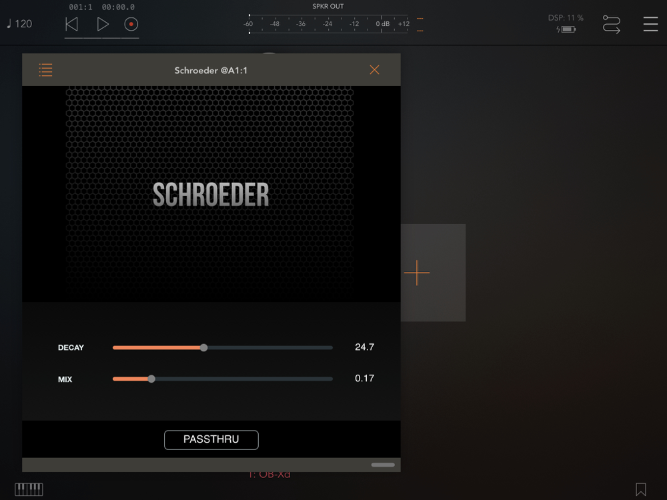Viewport: 667px width, 500px height.
Task: Click the Schroeder @A1:1 title
Action: [x=211, y=71]
